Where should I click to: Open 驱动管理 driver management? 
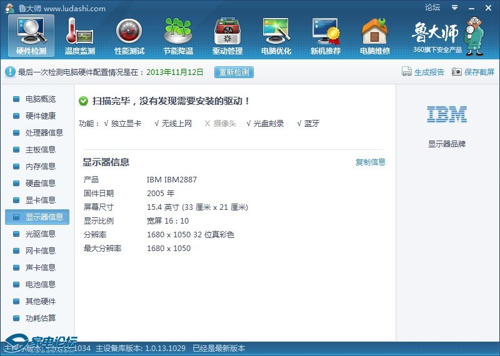(227, 36)
